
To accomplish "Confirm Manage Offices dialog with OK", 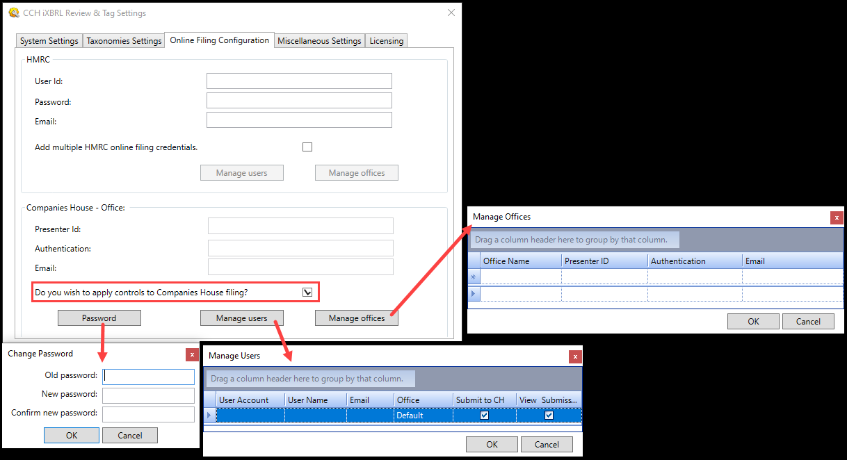I will pyautogui.click(x=753, y=322).
